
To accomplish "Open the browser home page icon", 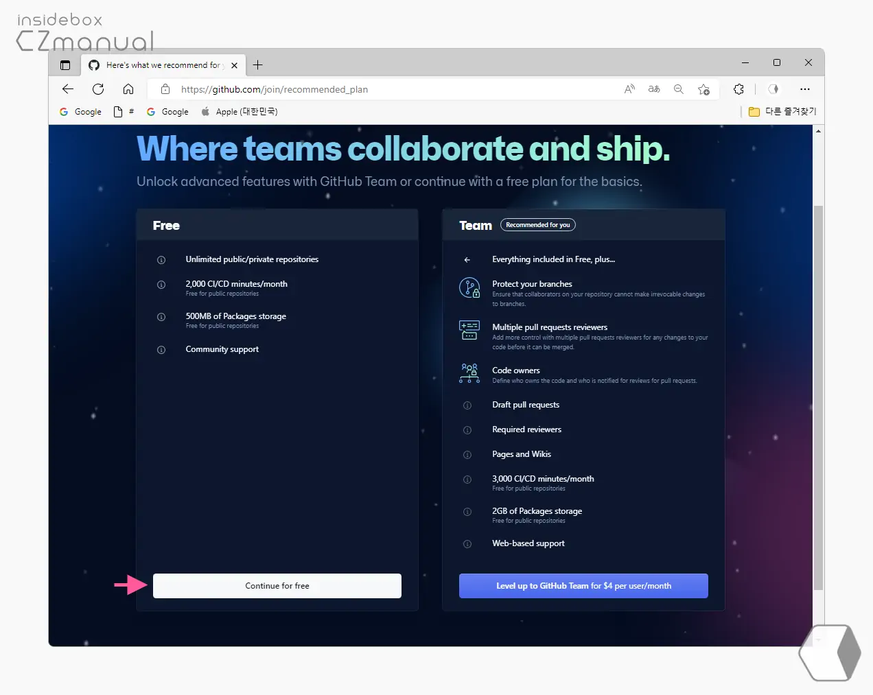I will [128, 89].
